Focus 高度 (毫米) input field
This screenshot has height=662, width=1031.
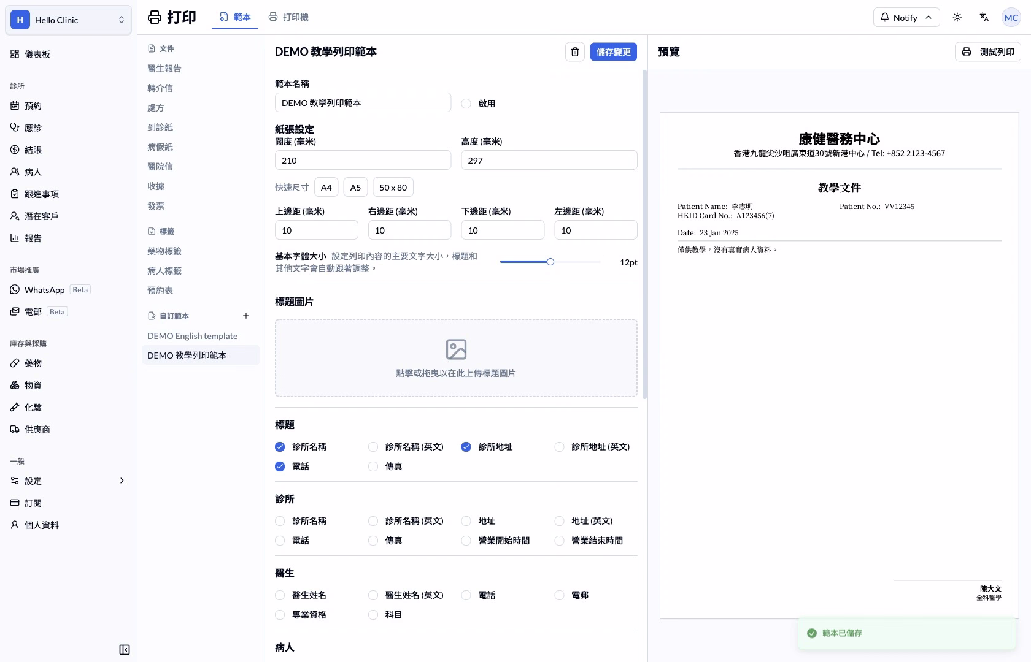549,161
